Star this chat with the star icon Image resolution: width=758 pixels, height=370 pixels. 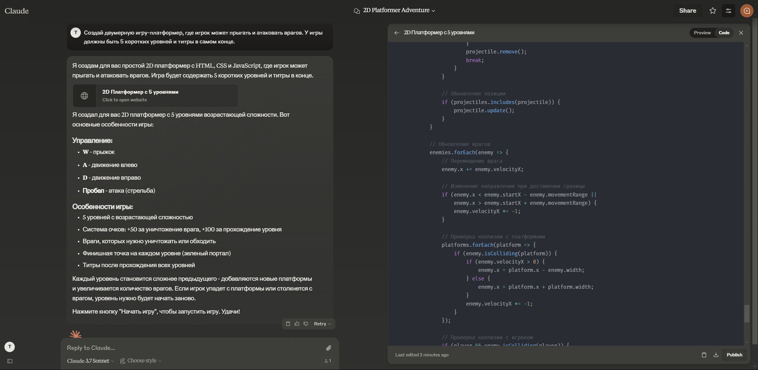coord(713,11)
